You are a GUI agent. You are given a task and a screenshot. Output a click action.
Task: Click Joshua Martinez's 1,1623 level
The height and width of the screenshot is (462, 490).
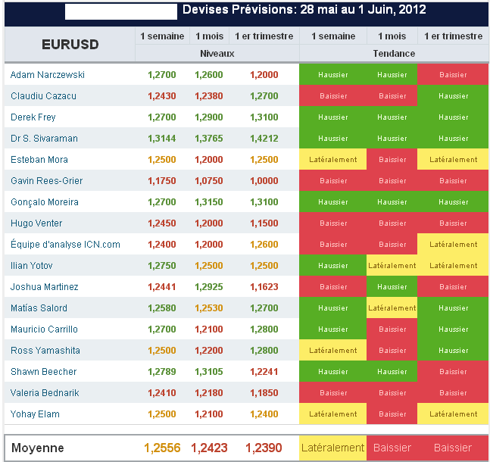click(x=264, y=287)
